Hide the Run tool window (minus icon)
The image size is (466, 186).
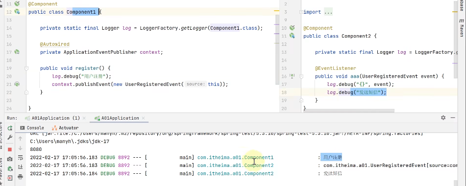coord(453,118)
